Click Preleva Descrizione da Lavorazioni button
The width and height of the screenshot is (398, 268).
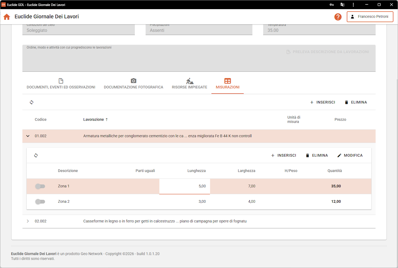(328, 52)
